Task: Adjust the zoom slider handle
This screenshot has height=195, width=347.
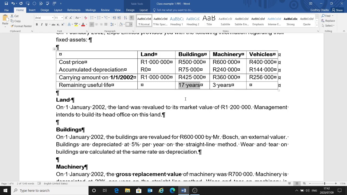Action: (x=324, y=183)
